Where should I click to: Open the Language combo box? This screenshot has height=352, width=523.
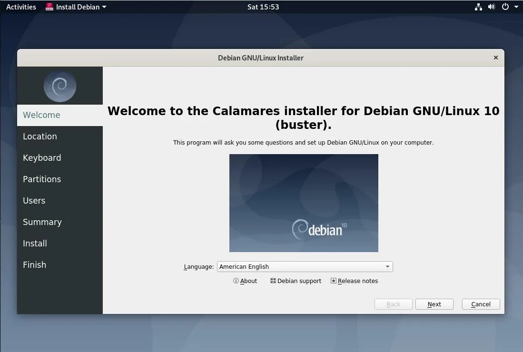(x=305, y=267)
